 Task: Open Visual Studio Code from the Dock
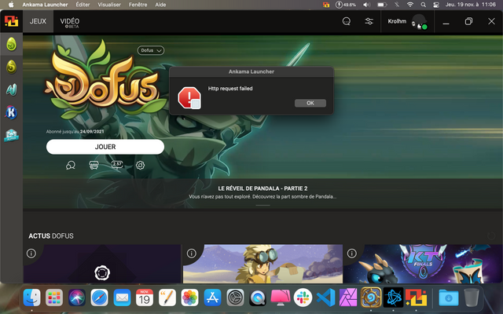[x=326, y=298]
